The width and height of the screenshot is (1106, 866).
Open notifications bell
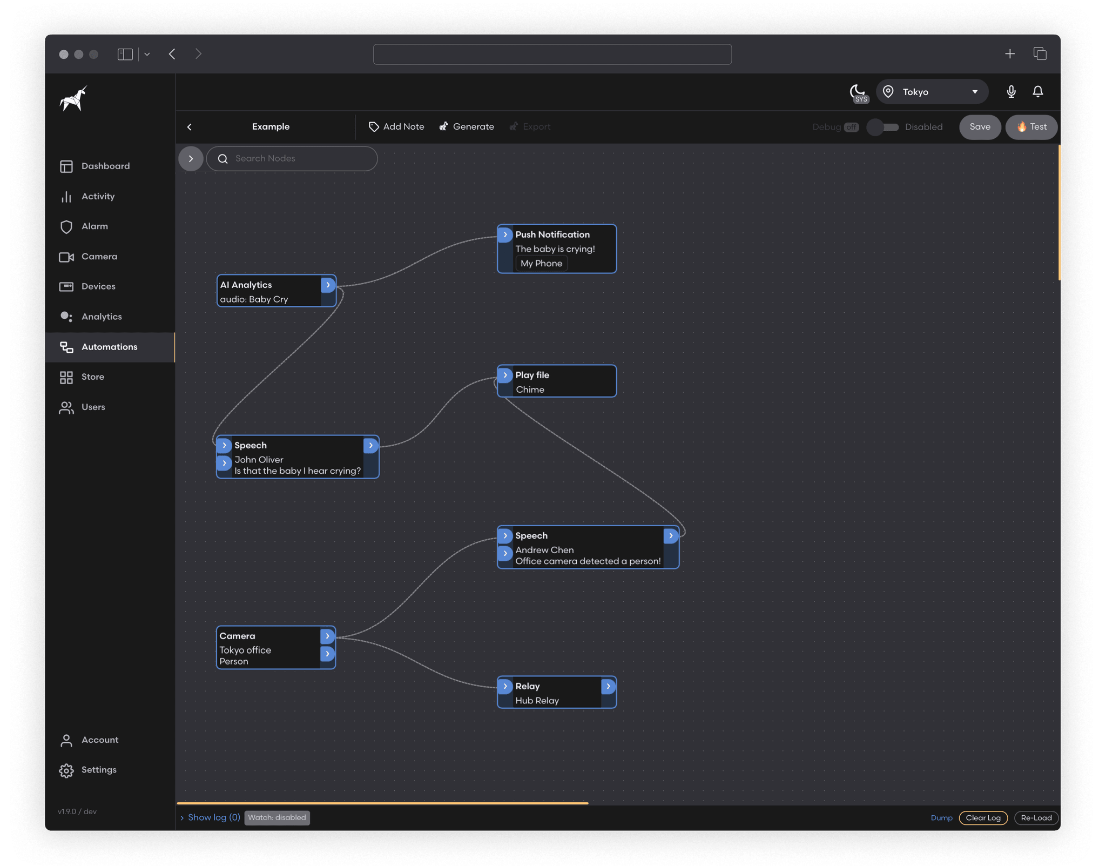(1038, 92)
